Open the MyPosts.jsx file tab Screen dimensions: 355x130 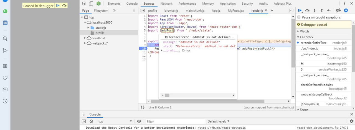(x=236, y=11)
